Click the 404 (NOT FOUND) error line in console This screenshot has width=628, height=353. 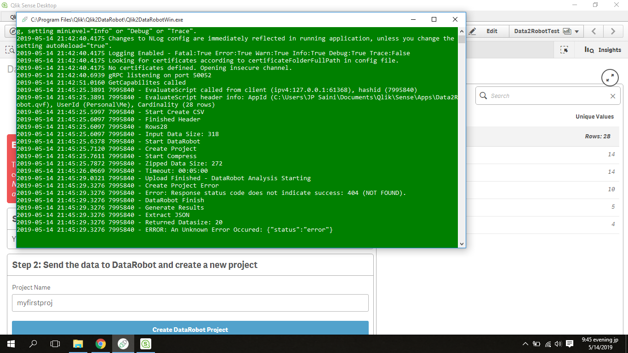point(211,193)
